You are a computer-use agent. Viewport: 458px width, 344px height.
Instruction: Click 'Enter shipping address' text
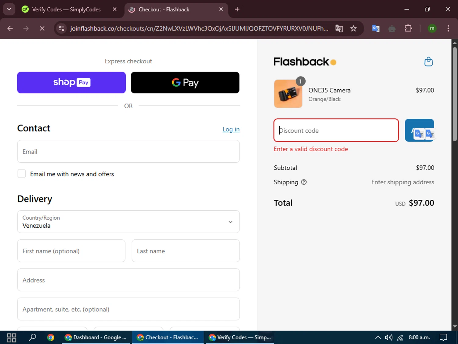[403, 182]
